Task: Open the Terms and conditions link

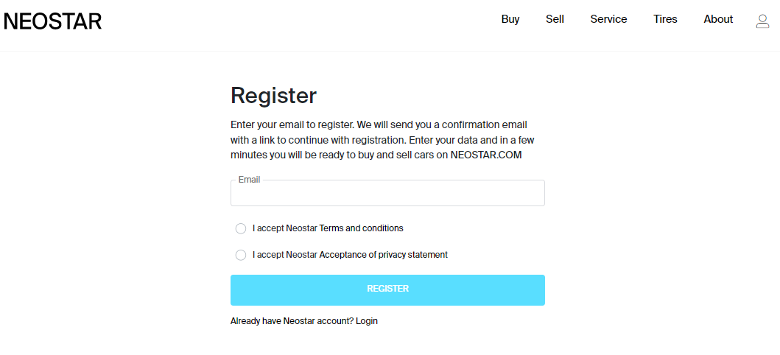Action: [x=361, y=228]
